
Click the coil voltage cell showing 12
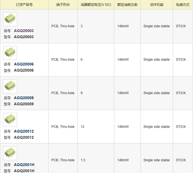(x=83, y=127)
